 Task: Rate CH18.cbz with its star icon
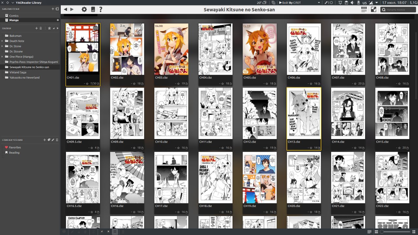click(x=223, y=212)
